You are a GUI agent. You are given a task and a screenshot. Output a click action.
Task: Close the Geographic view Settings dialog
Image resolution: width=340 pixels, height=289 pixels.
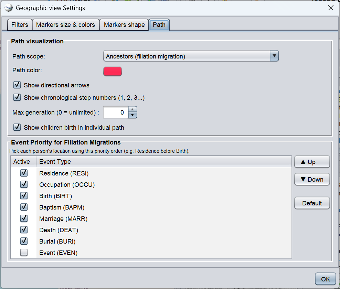tap(331, 8)
